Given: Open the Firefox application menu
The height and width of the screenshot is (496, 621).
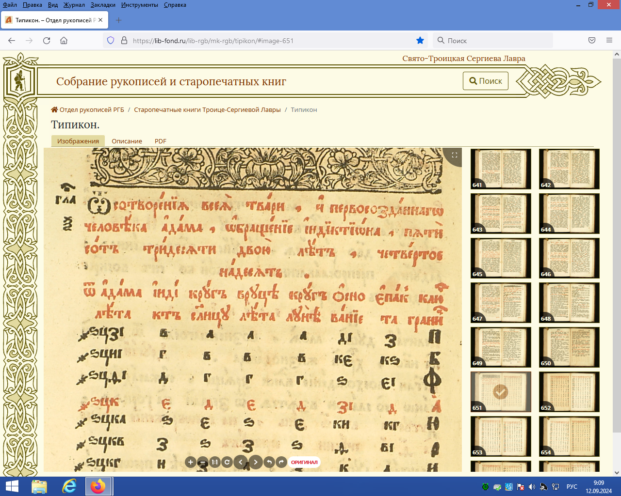Looking at the screenshot, I should 609,41.
